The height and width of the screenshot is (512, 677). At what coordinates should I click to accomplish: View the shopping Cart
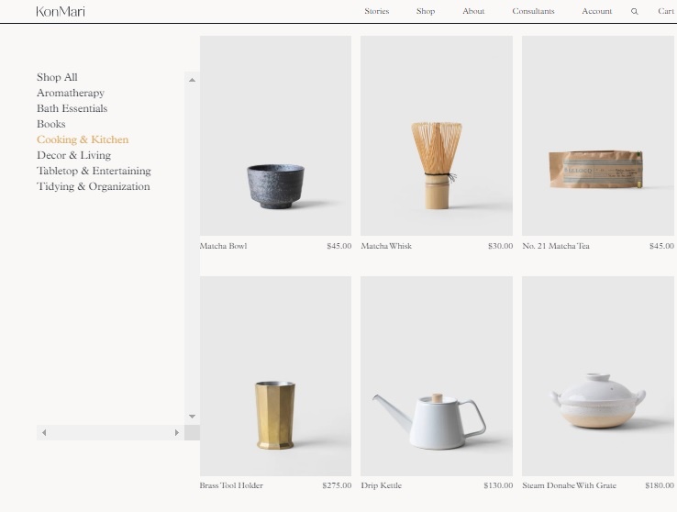[666, 12]
